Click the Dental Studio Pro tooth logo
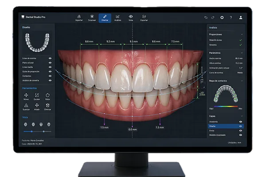The height and width of the screenshot is (177, 266). (x=23, y=17)
